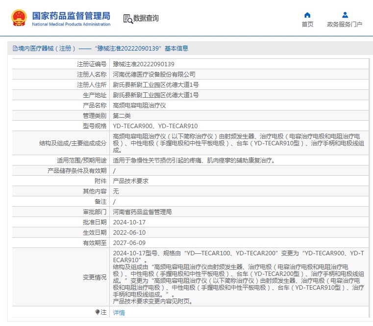Go to 首页 text link
The height and width of the screenshot is (326, 373).
tap(307, 25)
